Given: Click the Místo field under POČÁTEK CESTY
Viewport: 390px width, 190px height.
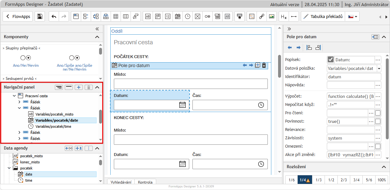Looking at the screenshot, I should (191, 84).
